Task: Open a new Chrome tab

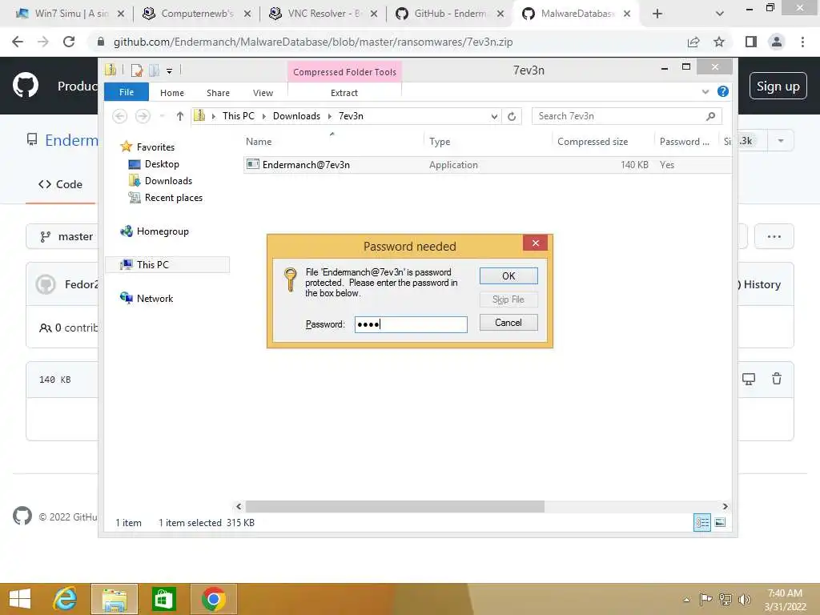Action: pos(657,14)
